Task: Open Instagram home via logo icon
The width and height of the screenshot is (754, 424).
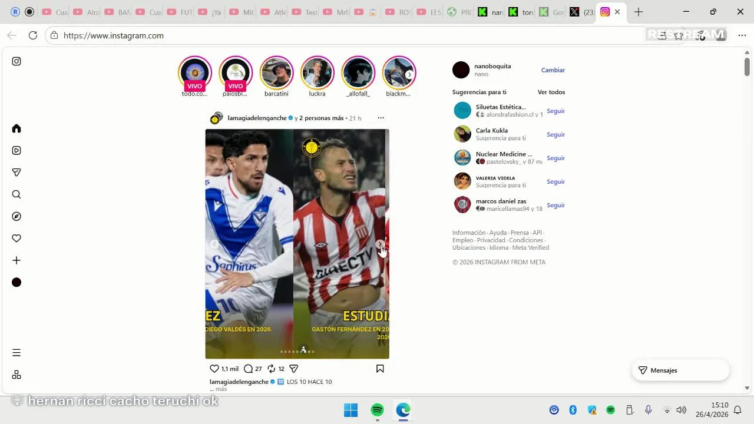Action: (x=16, y=61)
